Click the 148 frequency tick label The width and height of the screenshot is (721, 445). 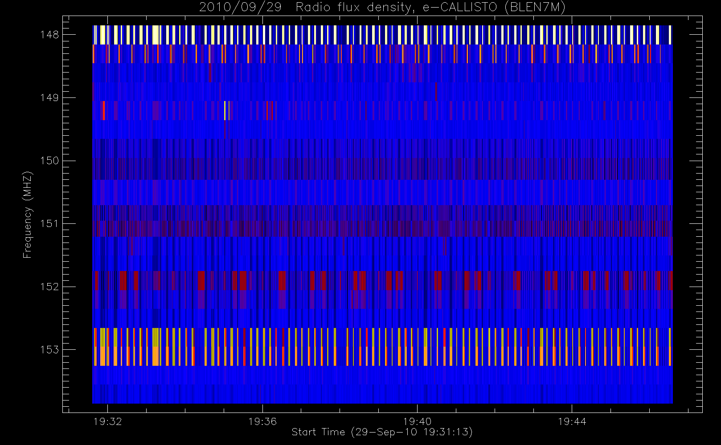point(49,35)
